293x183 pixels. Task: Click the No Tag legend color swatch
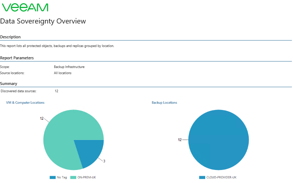point(53,177)
